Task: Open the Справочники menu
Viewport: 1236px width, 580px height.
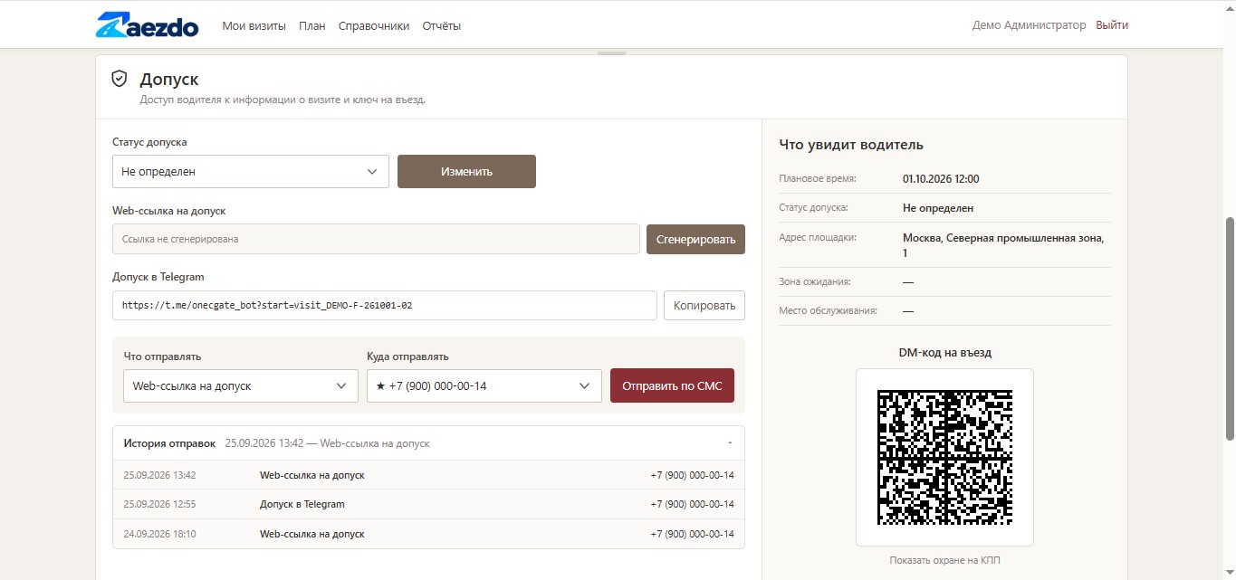Action: [x=374, y=25]
